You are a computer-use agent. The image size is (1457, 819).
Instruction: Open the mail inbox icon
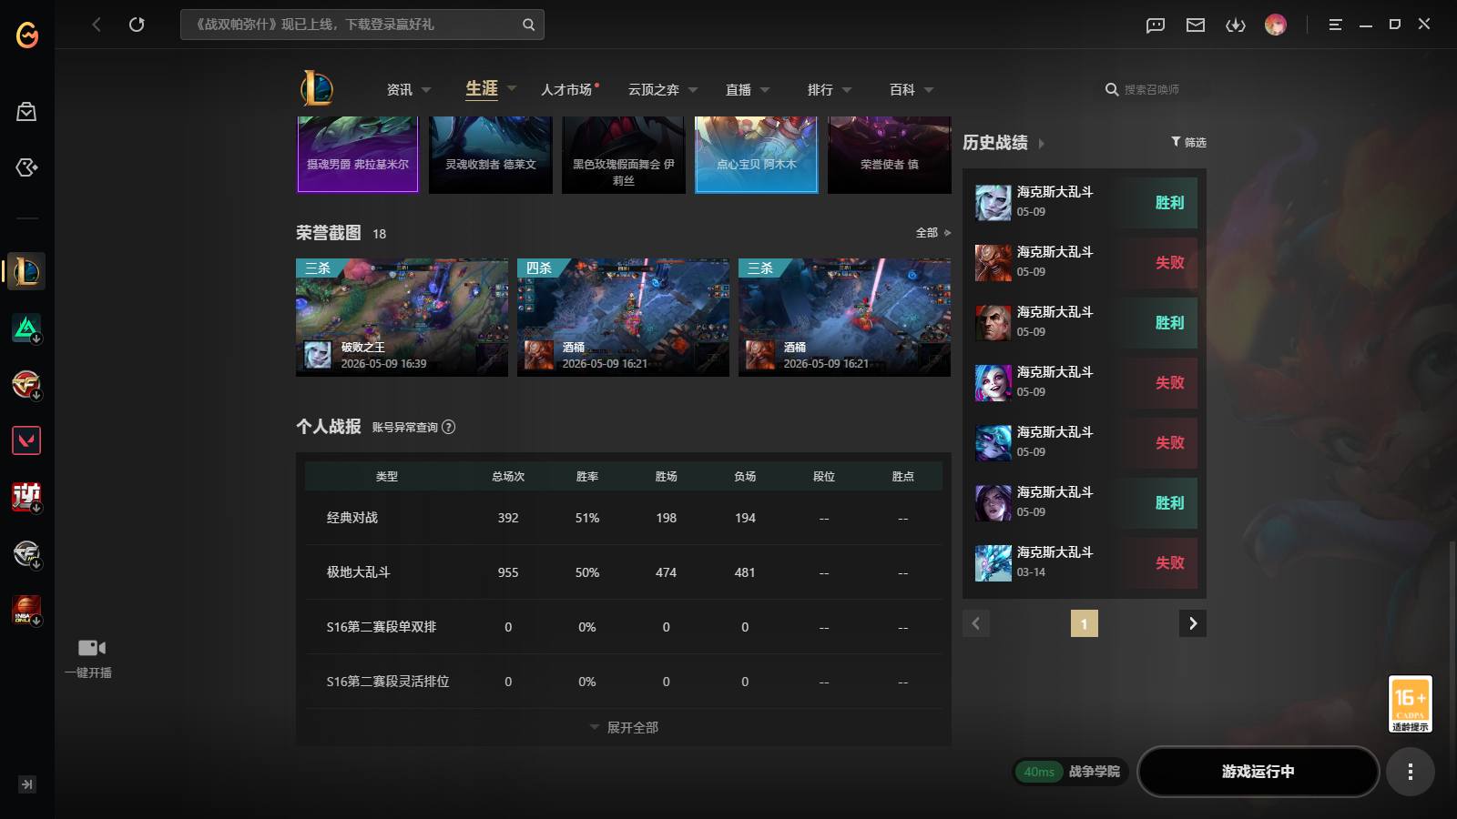coord(1196,25)
